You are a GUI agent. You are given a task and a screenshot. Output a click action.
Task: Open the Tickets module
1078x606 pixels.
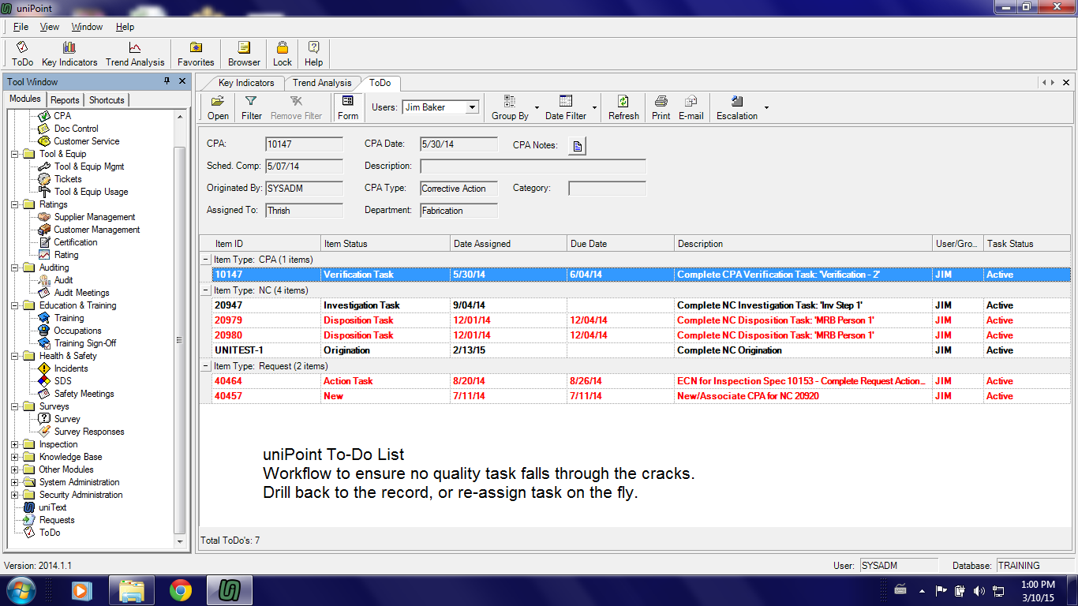click(68, 179)
